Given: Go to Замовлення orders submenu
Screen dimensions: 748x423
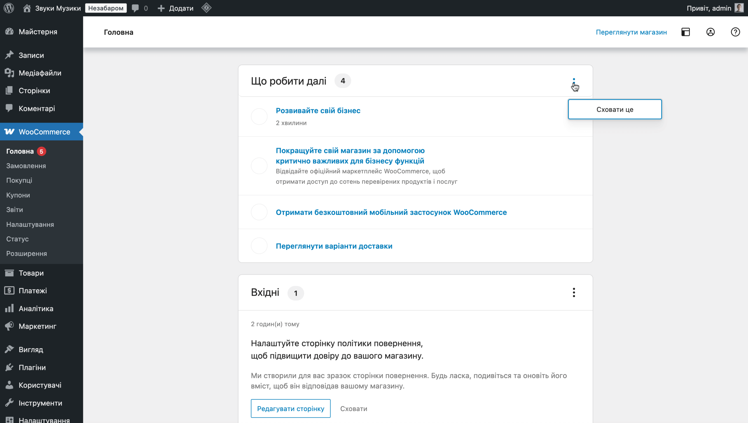Looking at the screenshot, I should [x=26, y=166].
